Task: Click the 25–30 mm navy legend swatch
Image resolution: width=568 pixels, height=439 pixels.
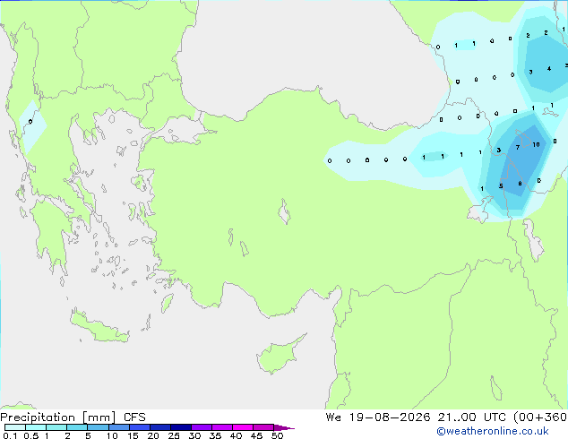Action: click(x=180, y=427)
